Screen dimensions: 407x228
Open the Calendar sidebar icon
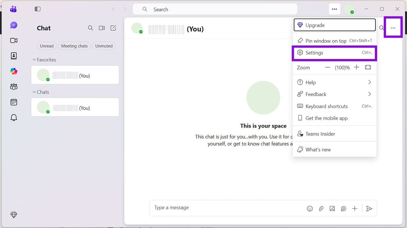(14, 102)
